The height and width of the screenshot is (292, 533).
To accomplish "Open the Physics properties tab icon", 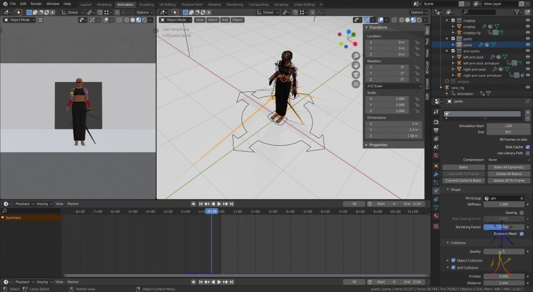I will 436,190.
